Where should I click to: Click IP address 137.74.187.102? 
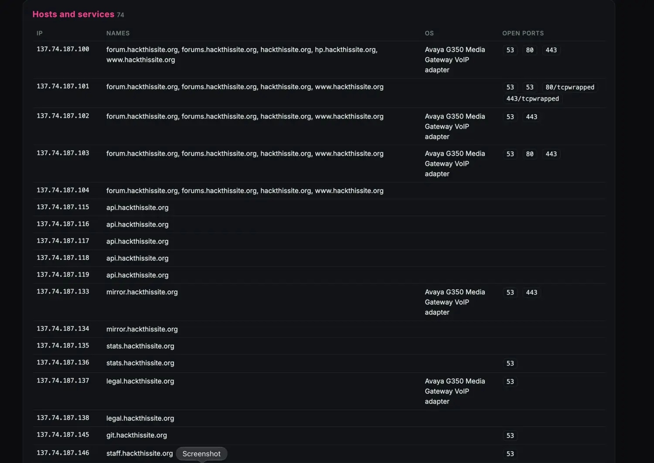click(63, 116)
